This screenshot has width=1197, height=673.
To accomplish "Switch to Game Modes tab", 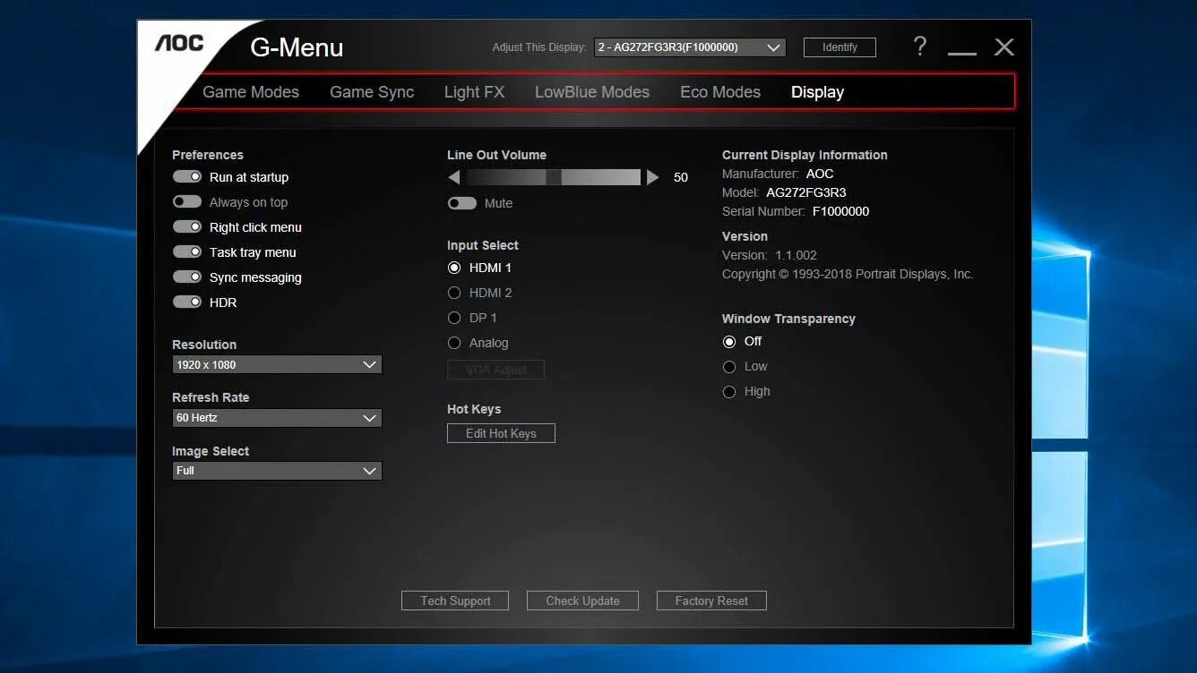I will pos(251,92).
